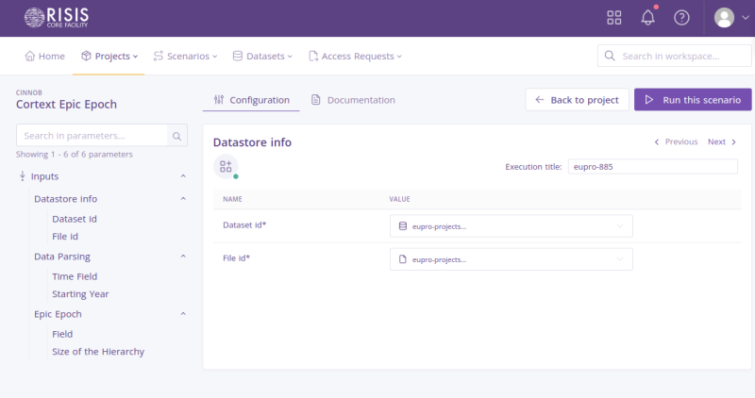Select the Configuration tab
This screenshot has width=755, height=398.
(x=251, y=99)
